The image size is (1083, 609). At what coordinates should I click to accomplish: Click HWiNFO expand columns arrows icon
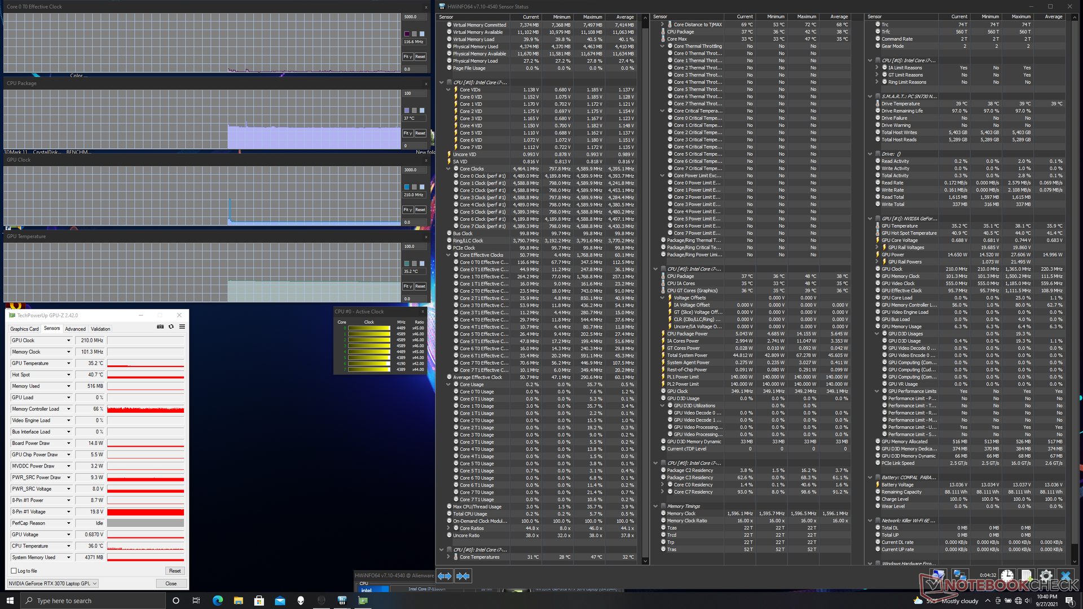[x=444, y=576]
